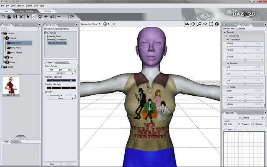This screenshot has height=167, width=267.
Task: Open the Puppeteer pane options arrow
Action: [265, 113]
